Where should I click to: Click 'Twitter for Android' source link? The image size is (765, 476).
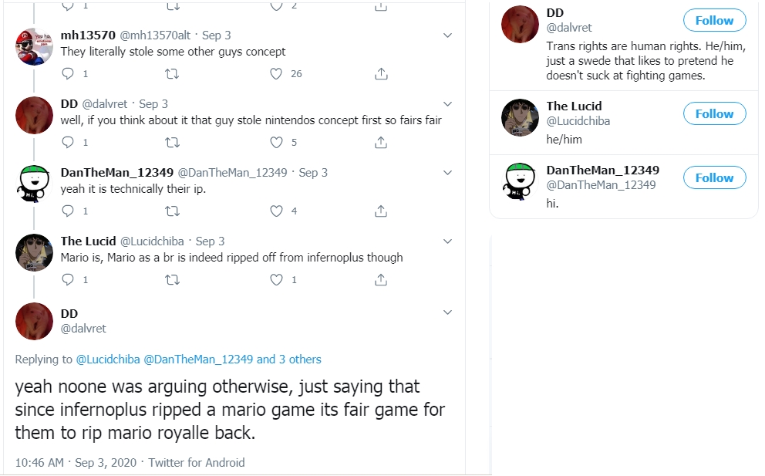(196, 463)
